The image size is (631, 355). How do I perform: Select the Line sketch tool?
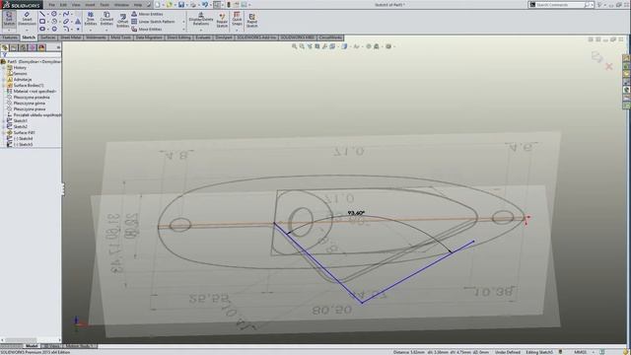click(42, 14)
